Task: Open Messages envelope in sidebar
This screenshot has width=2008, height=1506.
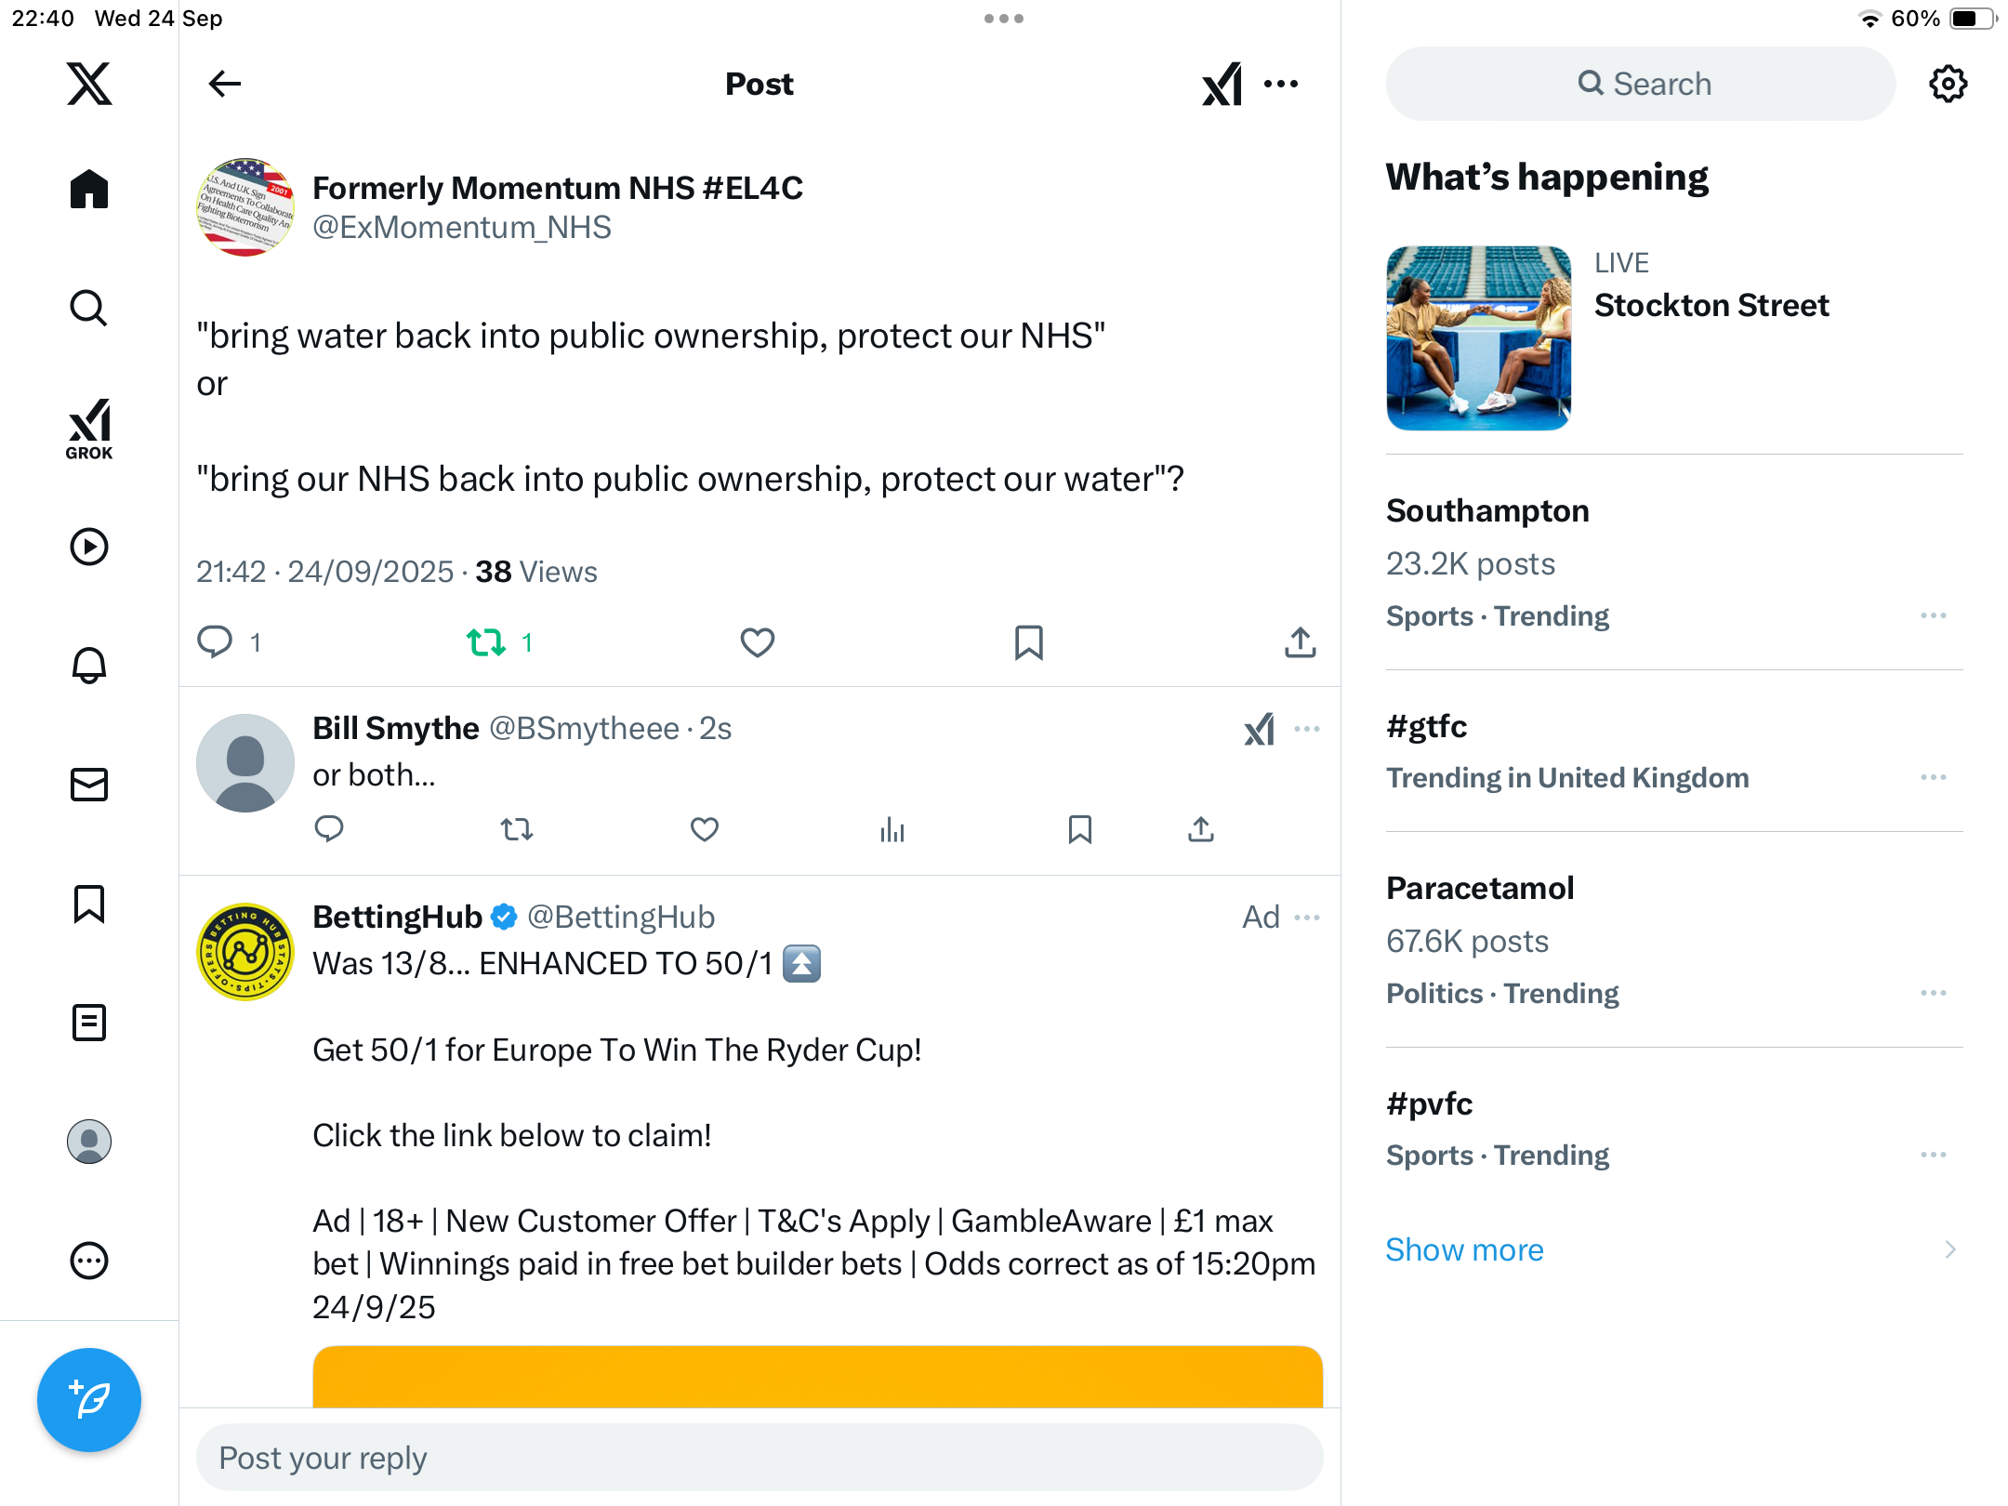Action: click(89, 785)
